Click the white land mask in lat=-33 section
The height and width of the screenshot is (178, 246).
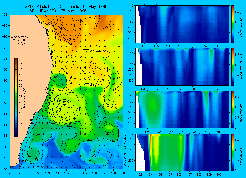[x=140, y=159]
